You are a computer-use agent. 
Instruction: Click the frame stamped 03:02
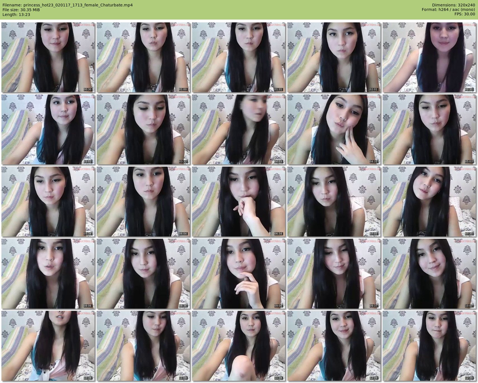click(48, 129)
